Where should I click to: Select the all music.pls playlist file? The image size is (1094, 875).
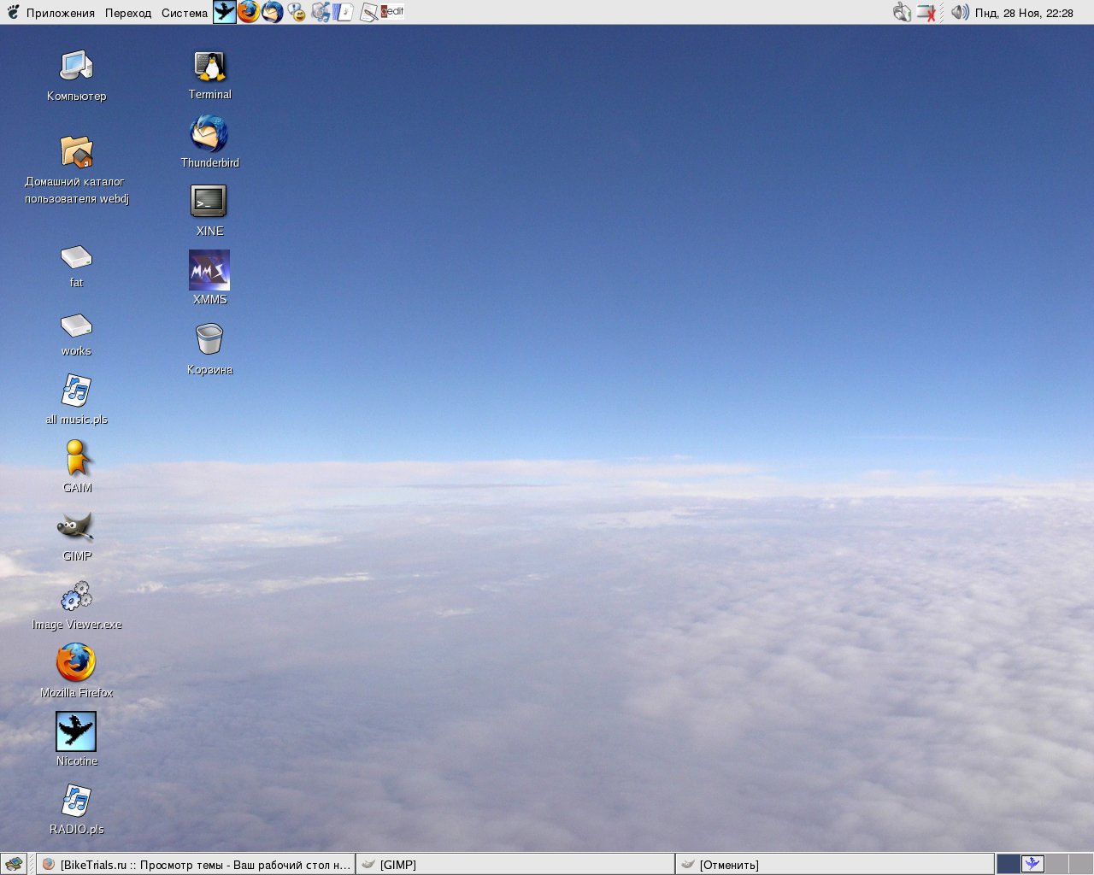click(x=76, y=391)
